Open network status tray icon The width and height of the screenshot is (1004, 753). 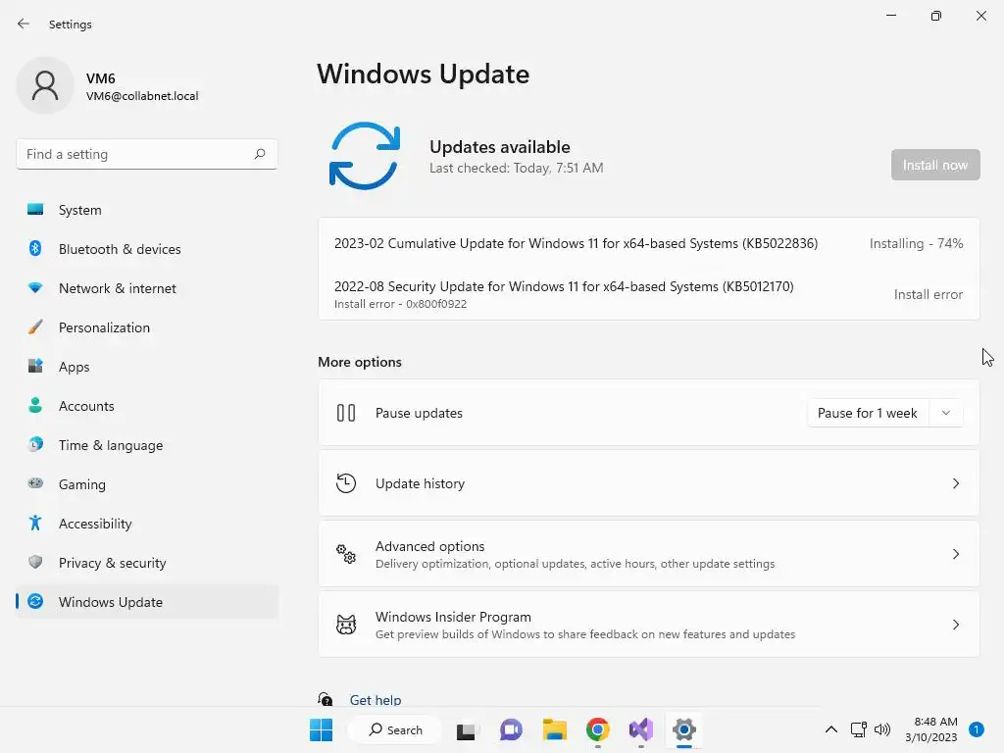(x=858, y=729)
